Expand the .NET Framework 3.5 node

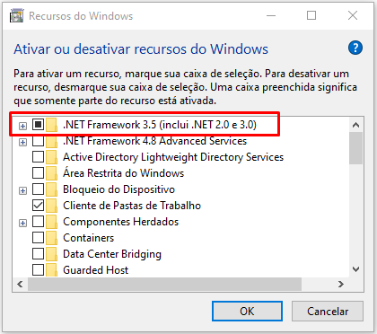pos(22,126)
